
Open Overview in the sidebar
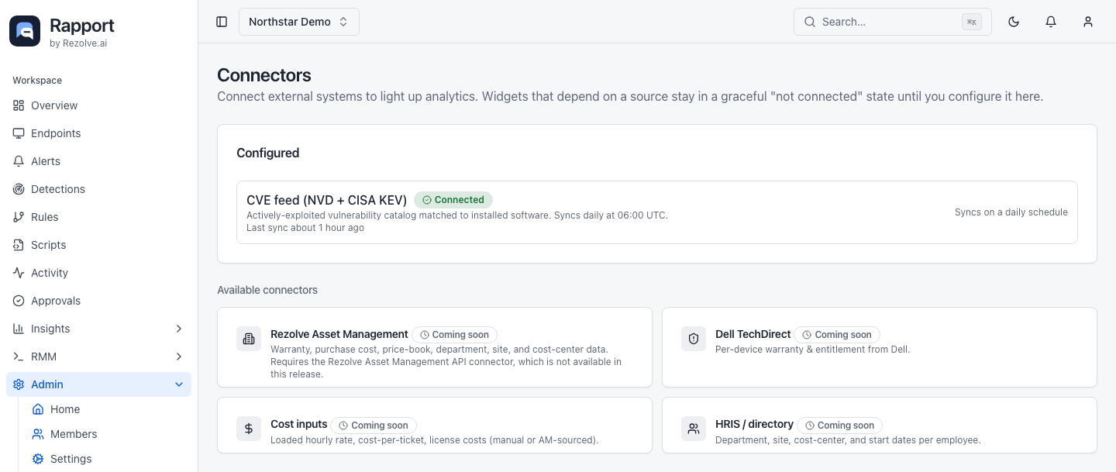tap(98, 105)
